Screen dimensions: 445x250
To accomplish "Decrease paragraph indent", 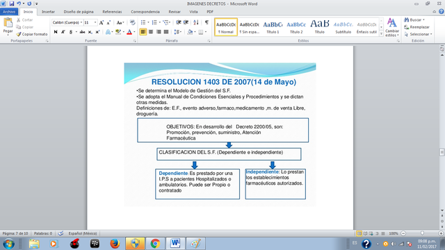I will click(x=179, y=22).
